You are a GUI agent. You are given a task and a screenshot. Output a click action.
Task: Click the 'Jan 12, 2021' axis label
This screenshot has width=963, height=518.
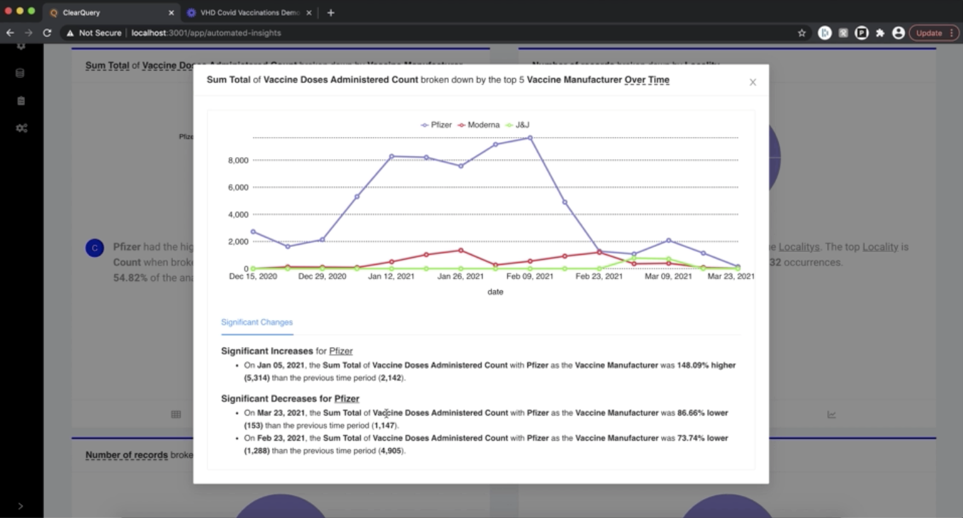391,277
